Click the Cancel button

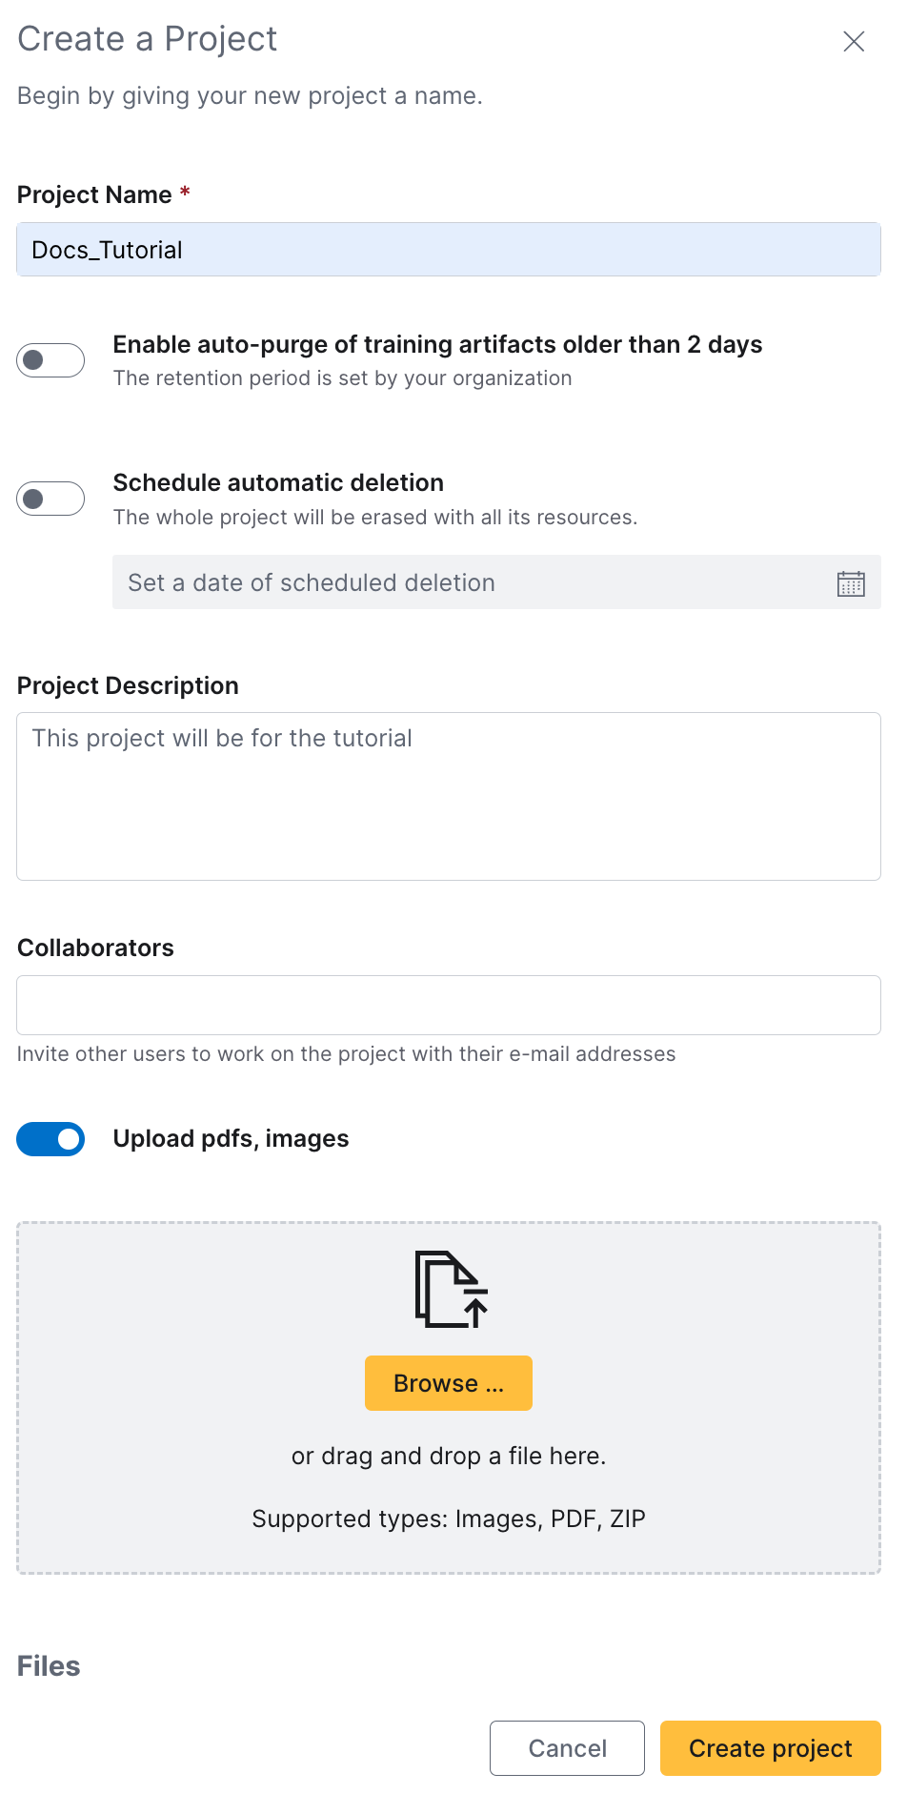[567, 1748]
